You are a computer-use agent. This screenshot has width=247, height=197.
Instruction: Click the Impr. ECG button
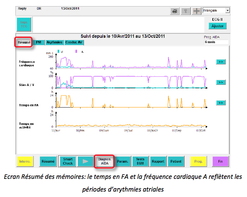pos(24,24)
